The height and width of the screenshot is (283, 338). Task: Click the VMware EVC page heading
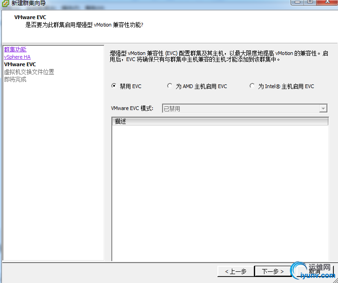30,17
